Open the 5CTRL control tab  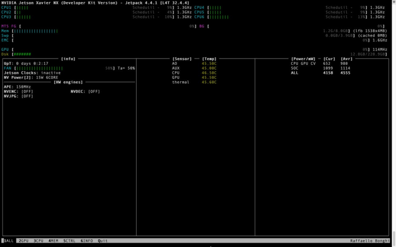(69, 241)
